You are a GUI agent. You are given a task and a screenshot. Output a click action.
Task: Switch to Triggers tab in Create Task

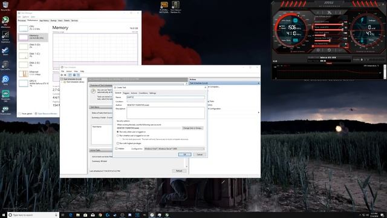pos(126,93)
